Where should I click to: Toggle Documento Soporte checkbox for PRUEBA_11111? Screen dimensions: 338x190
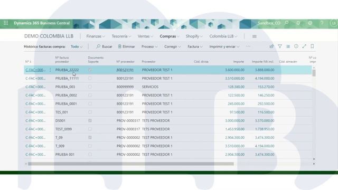coord(90,78)
